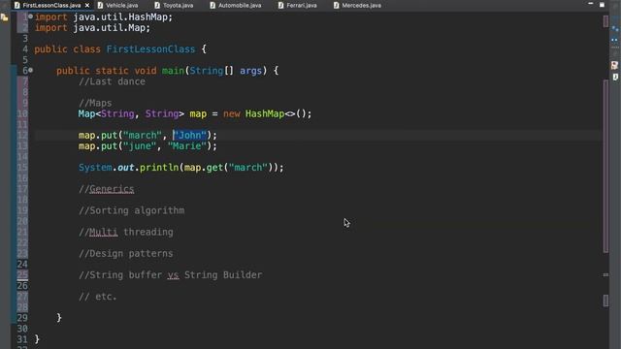Click the Java file icon on FirstLessonClass.java tab
The height and width of the screenshot is (349, 621).
click(x=17, y=5)
